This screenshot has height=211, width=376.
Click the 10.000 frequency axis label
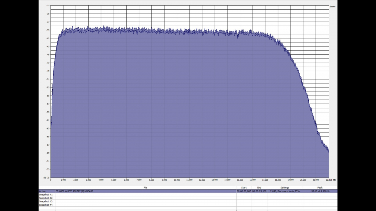click(177, 180)
